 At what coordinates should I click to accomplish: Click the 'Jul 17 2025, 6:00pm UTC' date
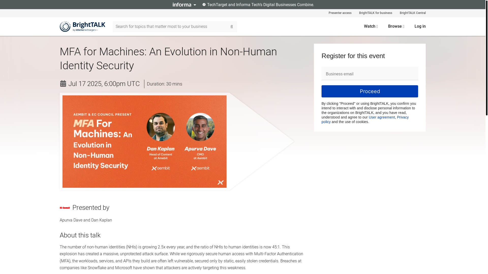[x=104, y=84]
